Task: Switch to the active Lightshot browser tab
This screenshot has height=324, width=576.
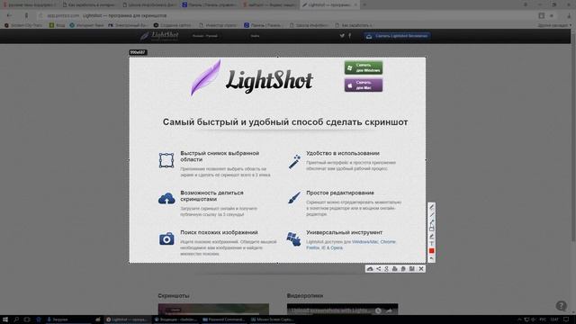Action: (x=330, y=4)
